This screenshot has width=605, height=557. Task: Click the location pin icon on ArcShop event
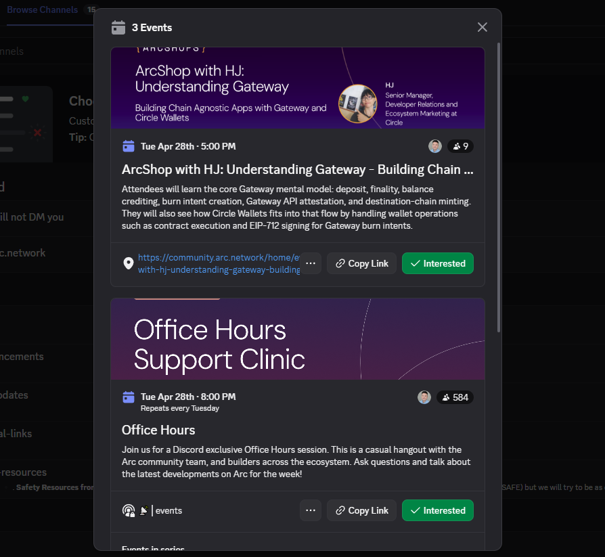point(129,263)
